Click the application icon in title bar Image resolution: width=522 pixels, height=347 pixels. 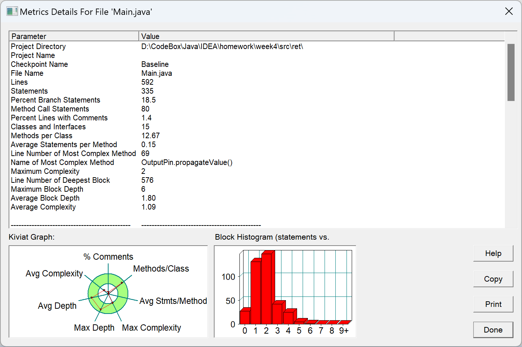point(12,12)
